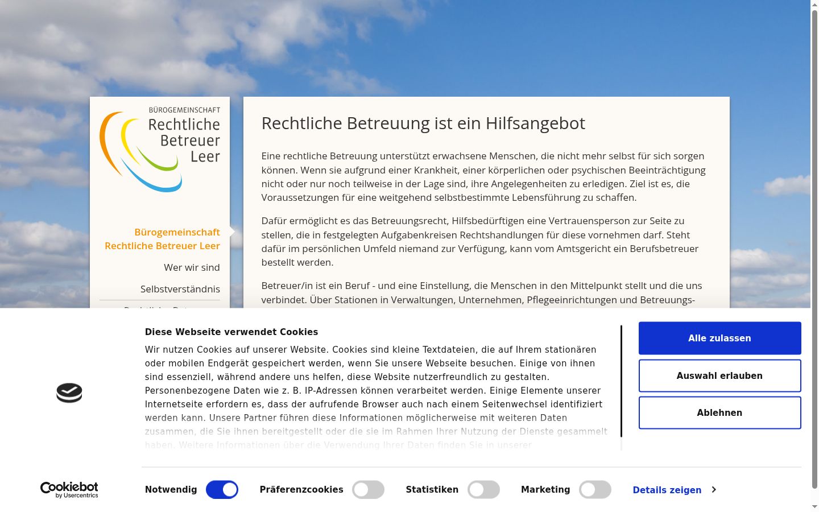
Task: Open the Selbstverständnis menu item
Action: coord(180,289)
